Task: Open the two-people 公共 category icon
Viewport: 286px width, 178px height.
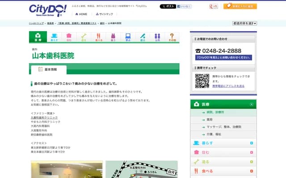Action: click(157, 37)
